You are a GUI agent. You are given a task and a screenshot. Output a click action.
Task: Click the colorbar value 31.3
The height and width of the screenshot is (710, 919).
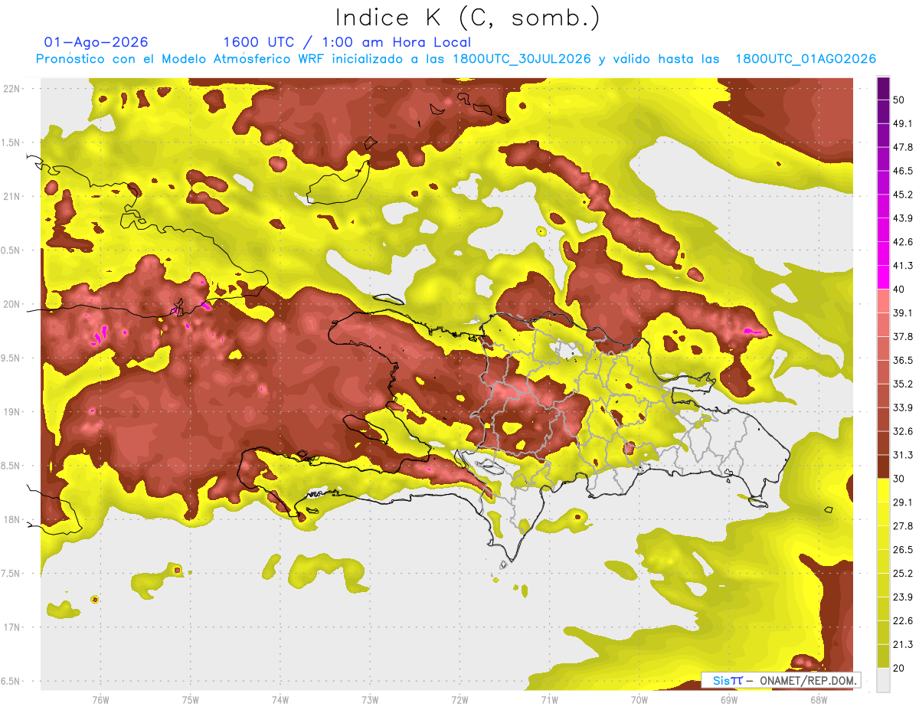pos(903,455)
